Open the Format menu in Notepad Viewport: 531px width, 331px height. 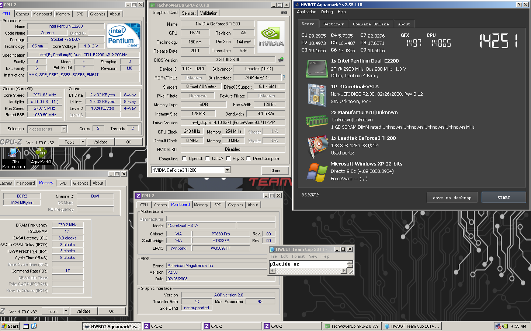tap(298, 256)
